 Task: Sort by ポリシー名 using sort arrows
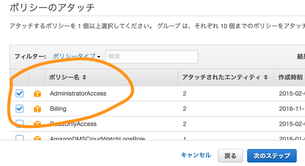click(84, 77)
